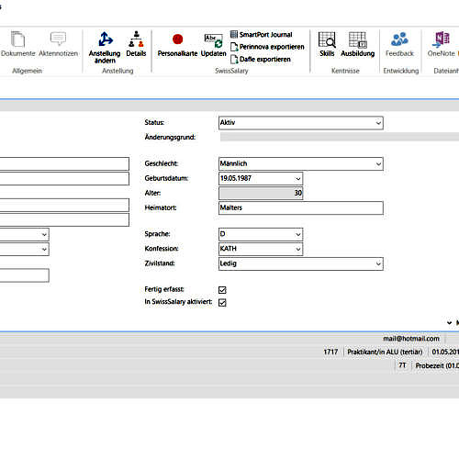Open Aktennotizen speech bubble icon
The image size is (459, 459).
(x=58, y=39)
